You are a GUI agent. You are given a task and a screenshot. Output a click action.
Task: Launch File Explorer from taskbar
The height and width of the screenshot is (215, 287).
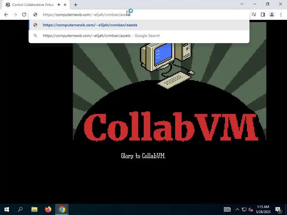click(34, 209)
